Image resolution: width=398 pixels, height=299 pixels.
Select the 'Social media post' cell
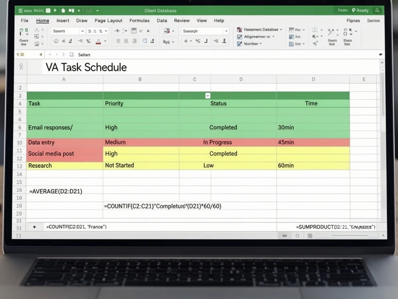click(x=65, y=154)
